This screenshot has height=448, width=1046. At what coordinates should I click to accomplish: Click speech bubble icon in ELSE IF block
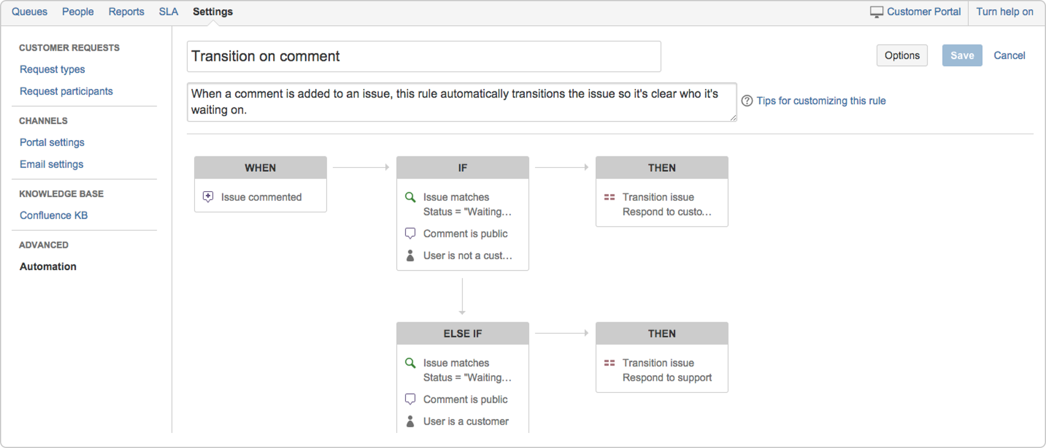(x=410, y=399)
